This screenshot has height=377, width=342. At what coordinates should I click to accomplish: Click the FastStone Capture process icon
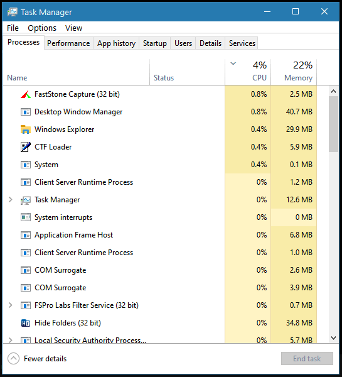click(x=26, y=94)
